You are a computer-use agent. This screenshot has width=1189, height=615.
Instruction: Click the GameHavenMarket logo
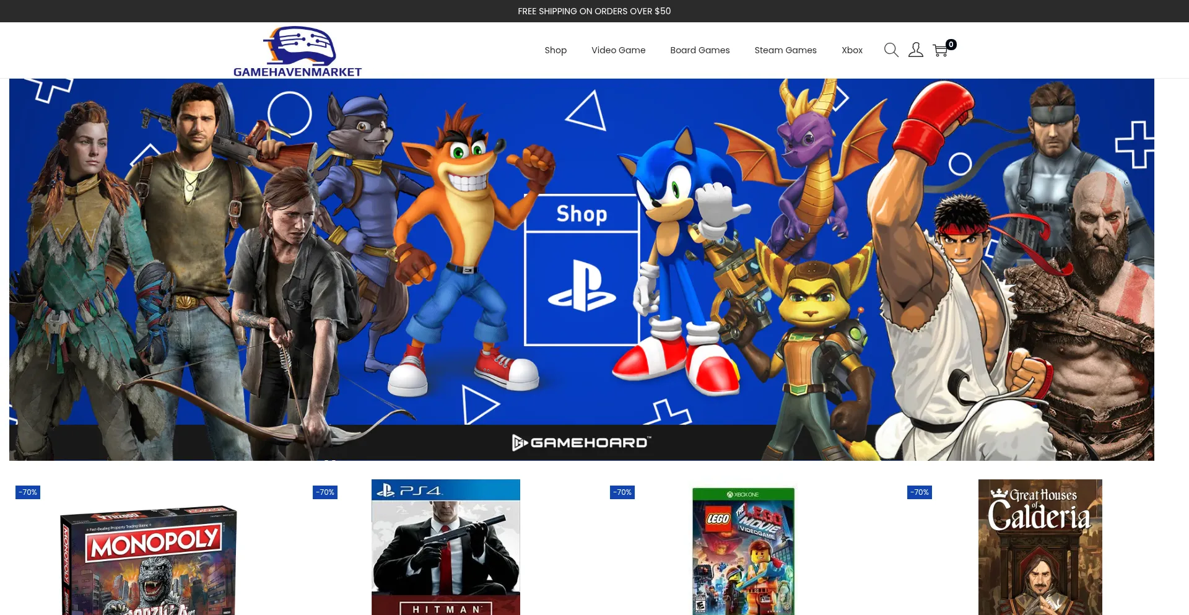point(298,50)
